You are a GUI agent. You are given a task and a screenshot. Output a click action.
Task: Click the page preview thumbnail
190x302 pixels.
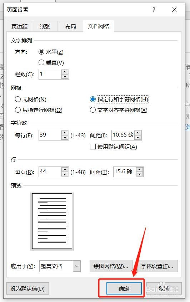(x=52, y=221)
